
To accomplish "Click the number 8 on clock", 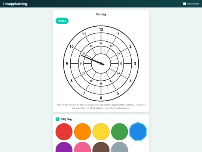I will tap(71, 81).
